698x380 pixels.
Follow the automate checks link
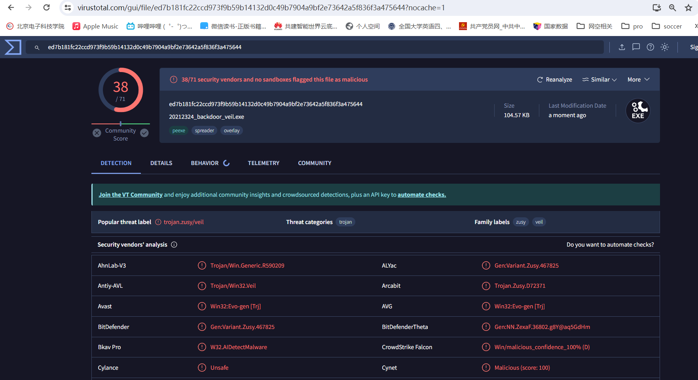point(422,195)
